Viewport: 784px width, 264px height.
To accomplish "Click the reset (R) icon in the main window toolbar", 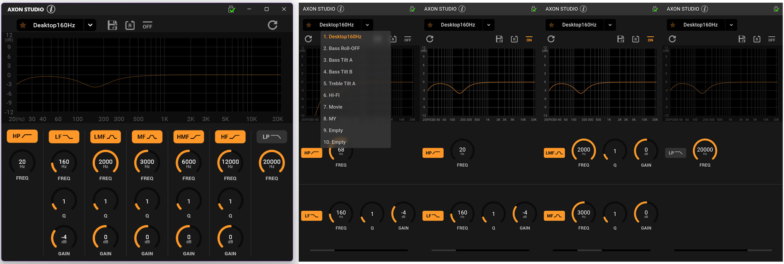I will [x=130, y=25].
